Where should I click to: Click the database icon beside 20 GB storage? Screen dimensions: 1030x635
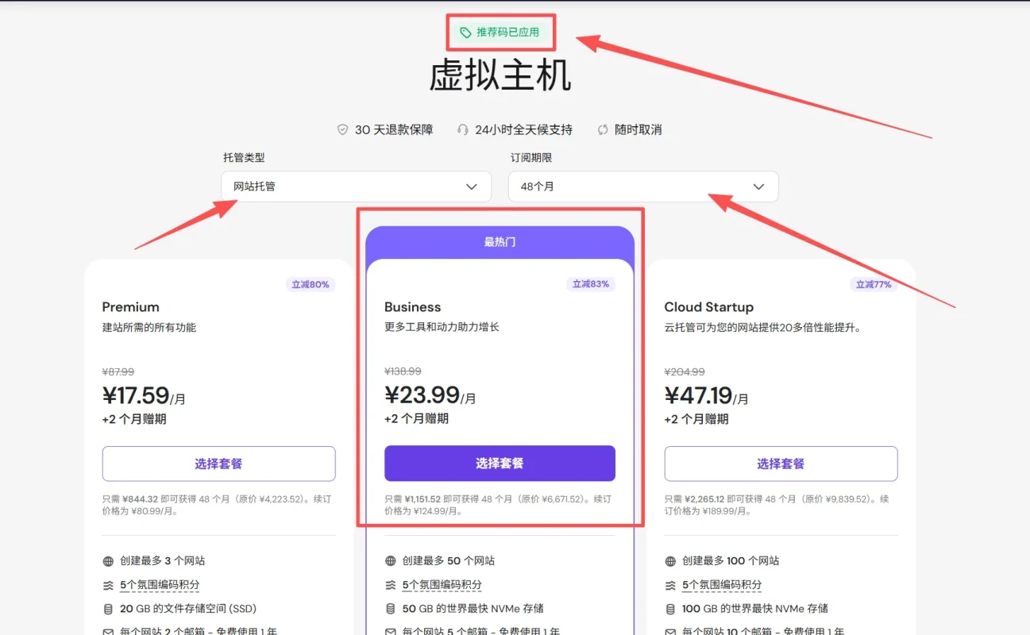tap(108, 610)
